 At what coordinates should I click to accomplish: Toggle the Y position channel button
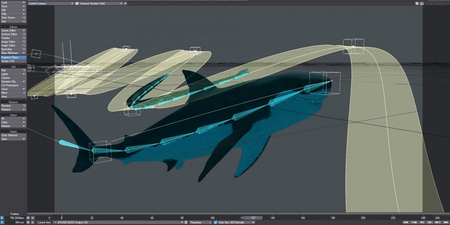coord(2,222)
